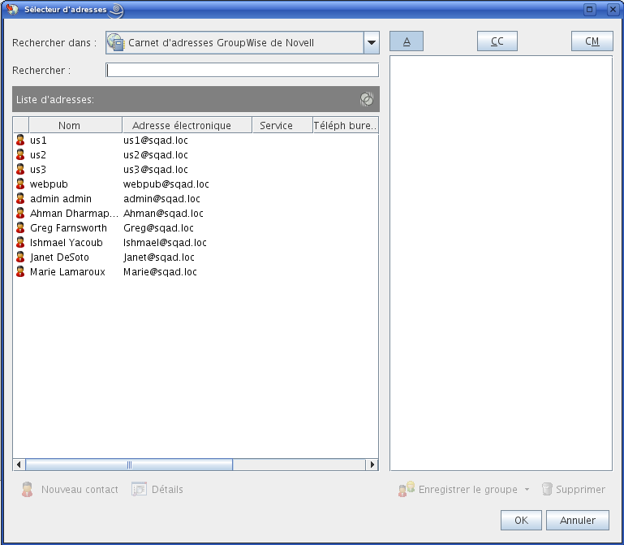
Task: Click the us1@sqad.loc address
Action: pos(156,141)
